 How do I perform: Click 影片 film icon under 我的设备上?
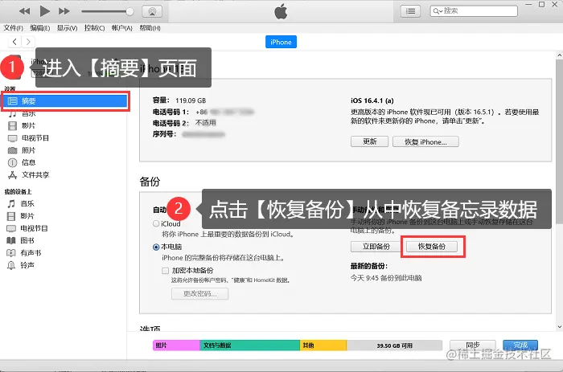coord(11,216)
